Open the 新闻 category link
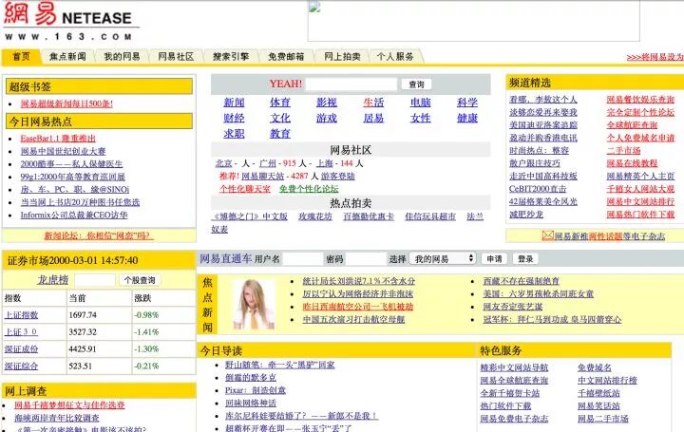This screenshot has height=432, width=684. (234, 103)
